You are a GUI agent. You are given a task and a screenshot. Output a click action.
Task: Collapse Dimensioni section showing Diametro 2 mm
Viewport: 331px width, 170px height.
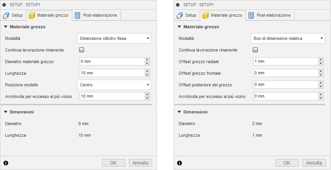pyautogui.click(x=179, y=112)
